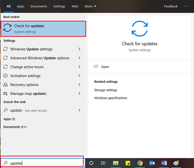194x168 pixels.
Task: Click sync icon beside Windows Update settings
Action: [5, 49]
